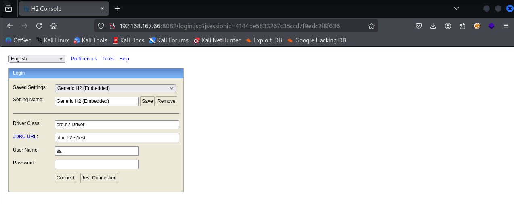Open a new browser tab

(117, 8)
